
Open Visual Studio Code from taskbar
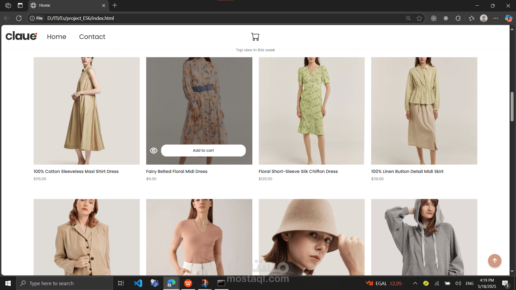(x=138, y=283)
